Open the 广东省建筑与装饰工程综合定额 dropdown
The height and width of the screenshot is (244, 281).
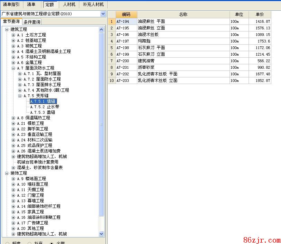tap(103, 14)
